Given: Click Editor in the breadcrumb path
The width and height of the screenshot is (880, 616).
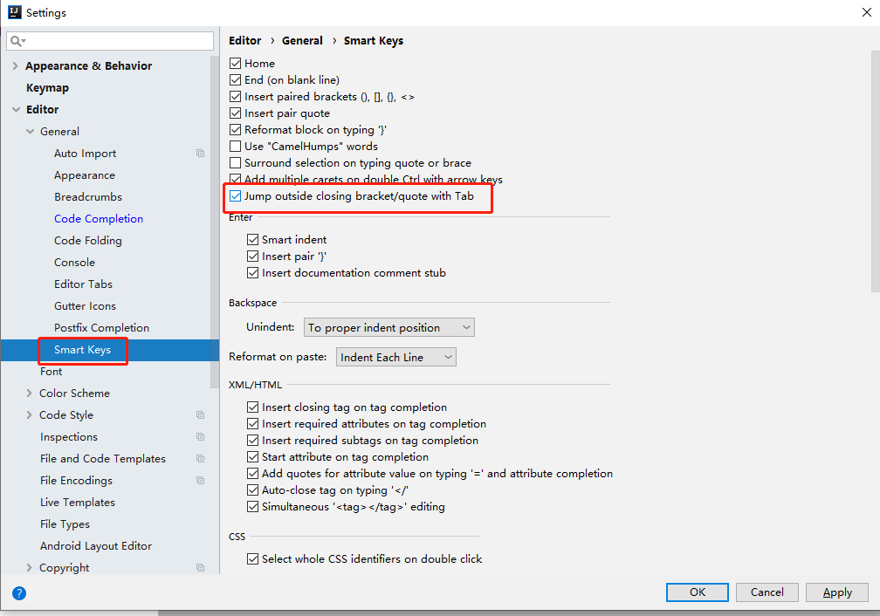Looking at the screenshot, I should pyautogui.click(x=244, y=40).
